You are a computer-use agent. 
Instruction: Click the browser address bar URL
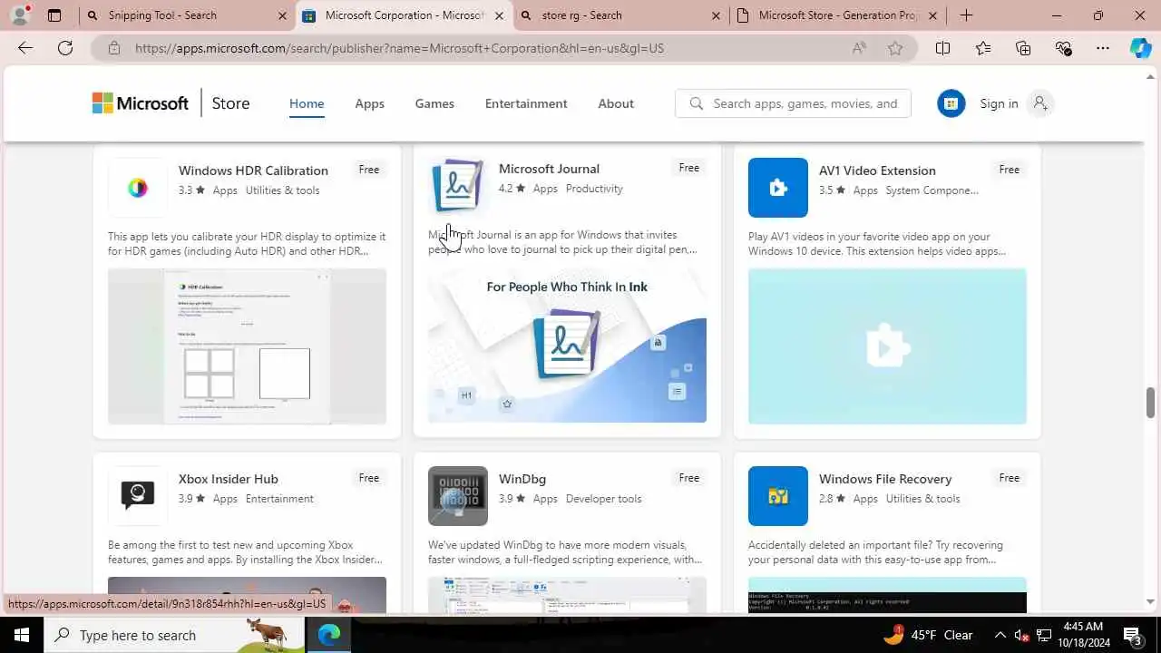[x=399, y=48]
